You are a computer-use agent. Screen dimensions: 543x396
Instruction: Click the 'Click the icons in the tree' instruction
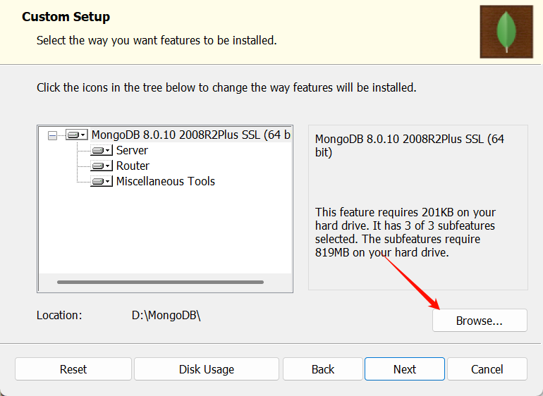coord(226,87)
